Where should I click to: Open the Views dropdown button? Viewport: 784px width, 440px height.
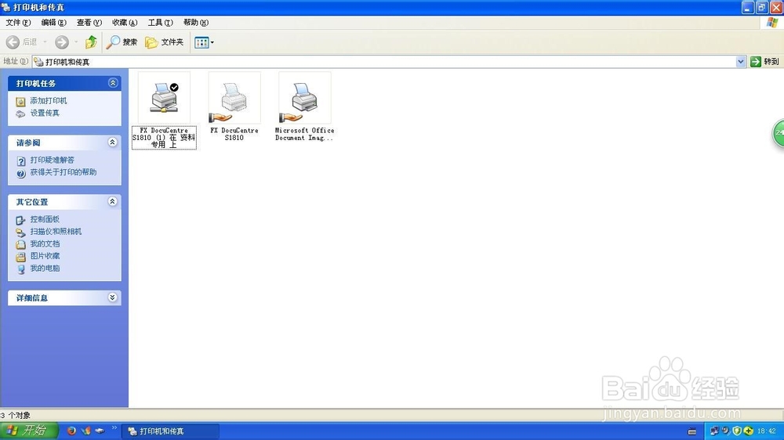point(204,42)
